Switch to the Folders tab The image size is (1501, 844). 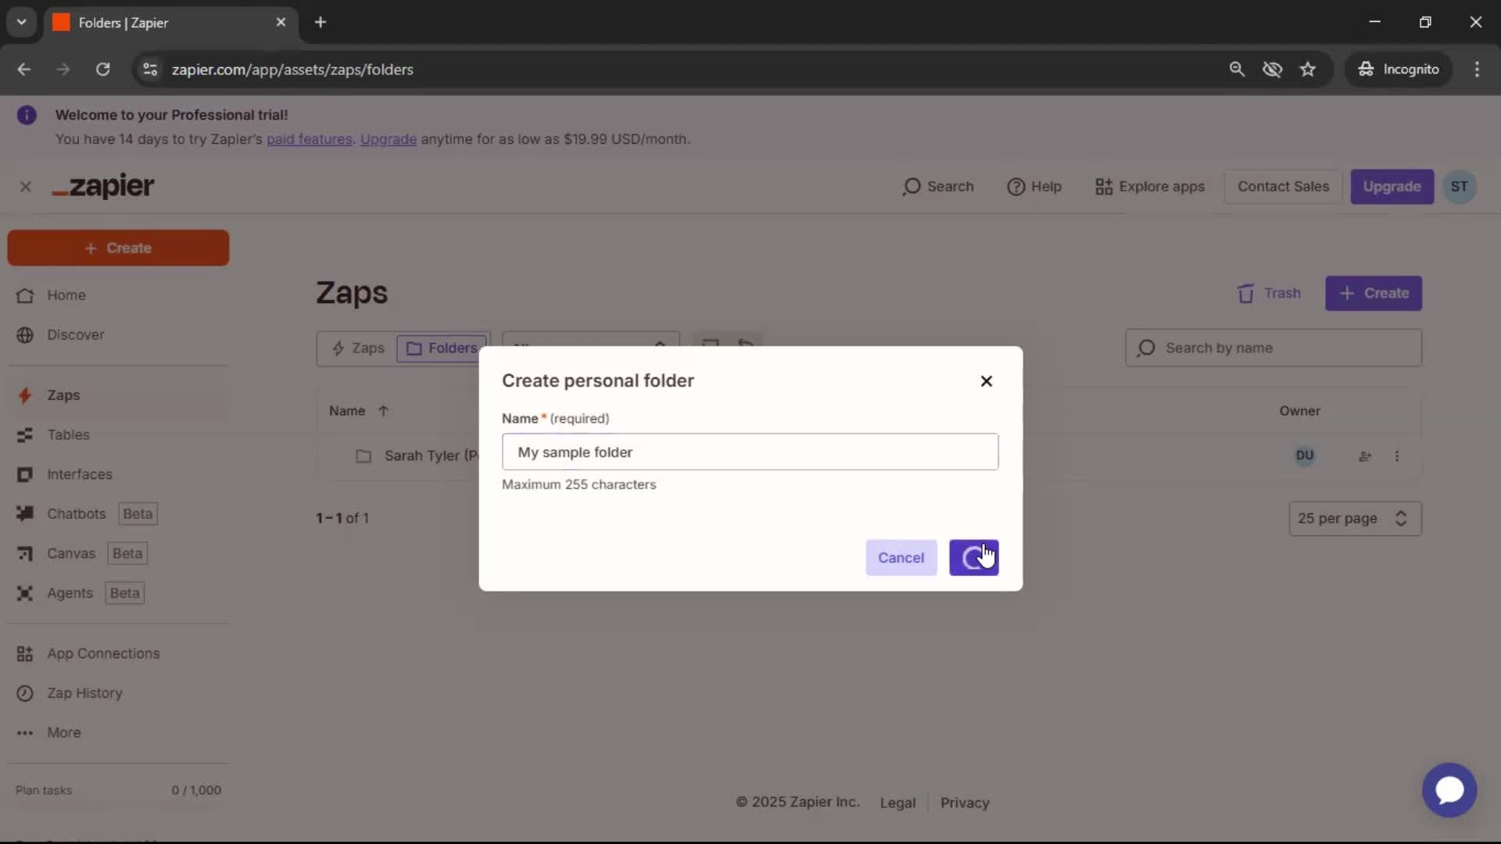442,349
